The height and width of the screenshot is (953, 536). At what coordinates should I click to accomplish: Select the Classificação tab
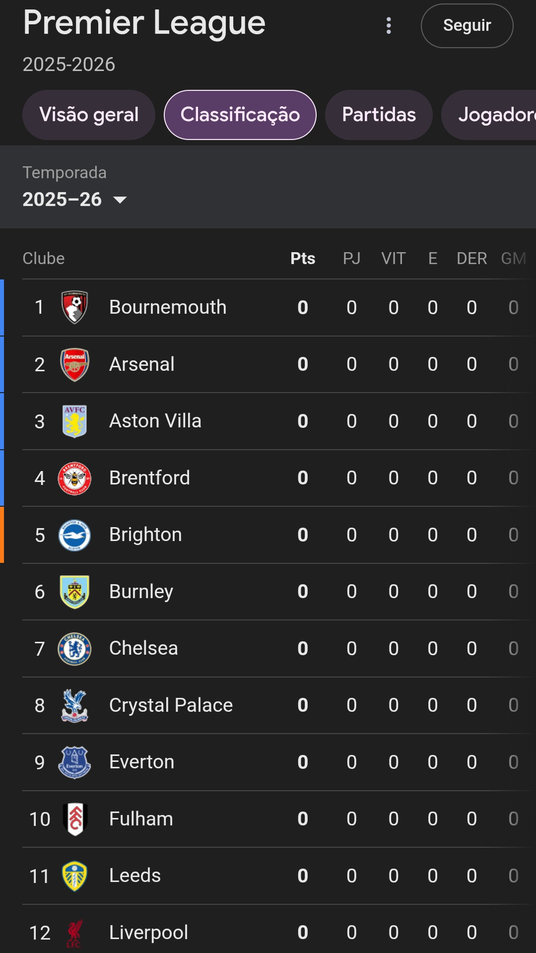(240, 115)
